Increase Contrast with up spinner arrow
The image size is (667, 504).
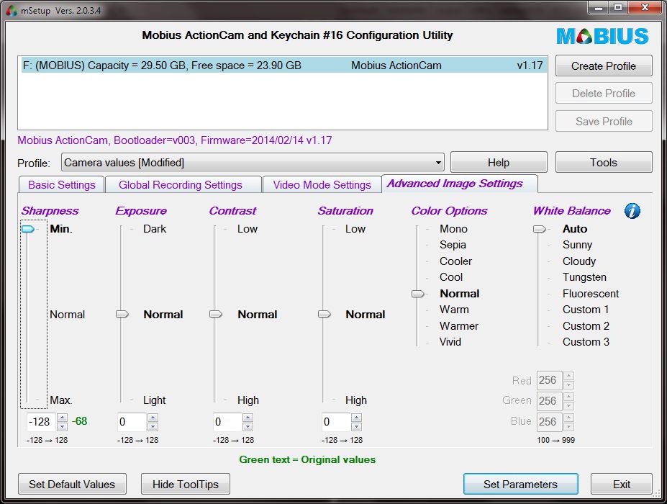(248, 418)
